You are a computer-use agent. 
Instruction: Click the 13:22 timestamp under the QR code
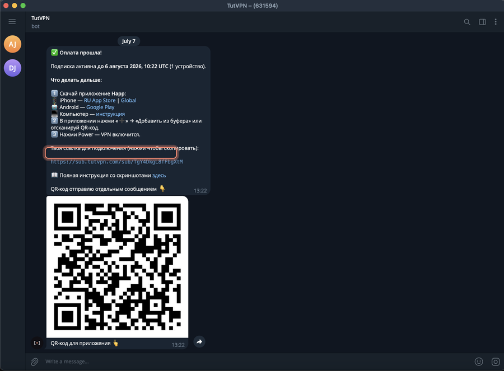[x=178, y=345]
